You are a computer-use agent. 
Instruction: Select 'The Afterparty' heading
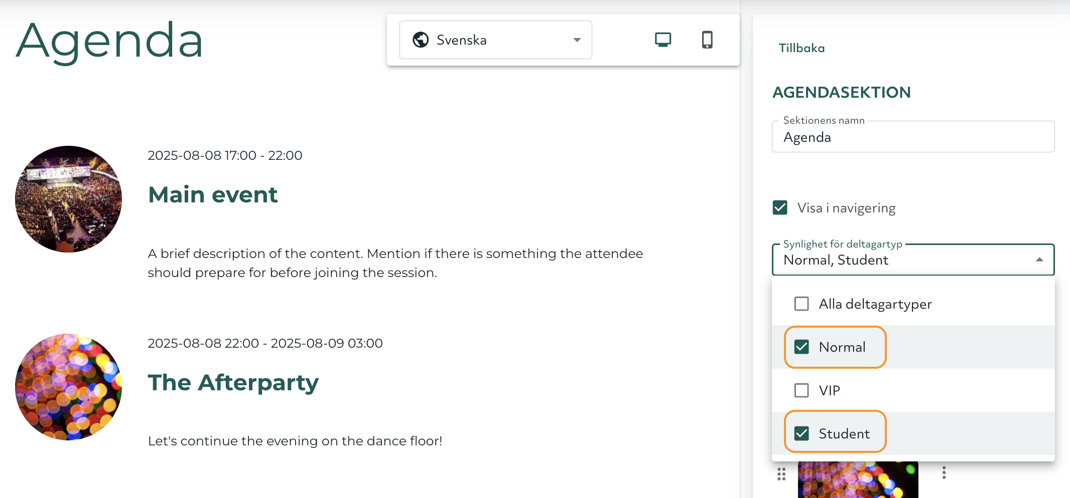pos(233,382)
